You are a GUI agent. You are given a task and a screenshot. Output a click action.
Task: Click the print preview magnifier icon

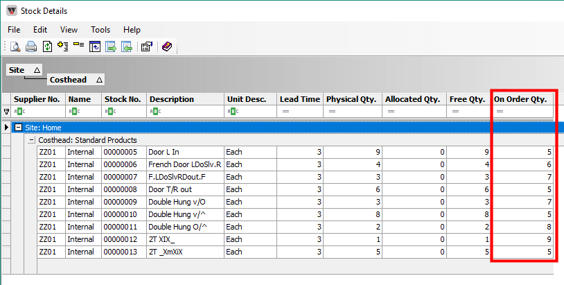(x=15, y=47)
